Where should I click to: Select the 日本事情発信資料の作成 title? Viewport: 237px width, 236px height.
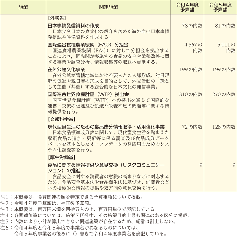point(73,26)
